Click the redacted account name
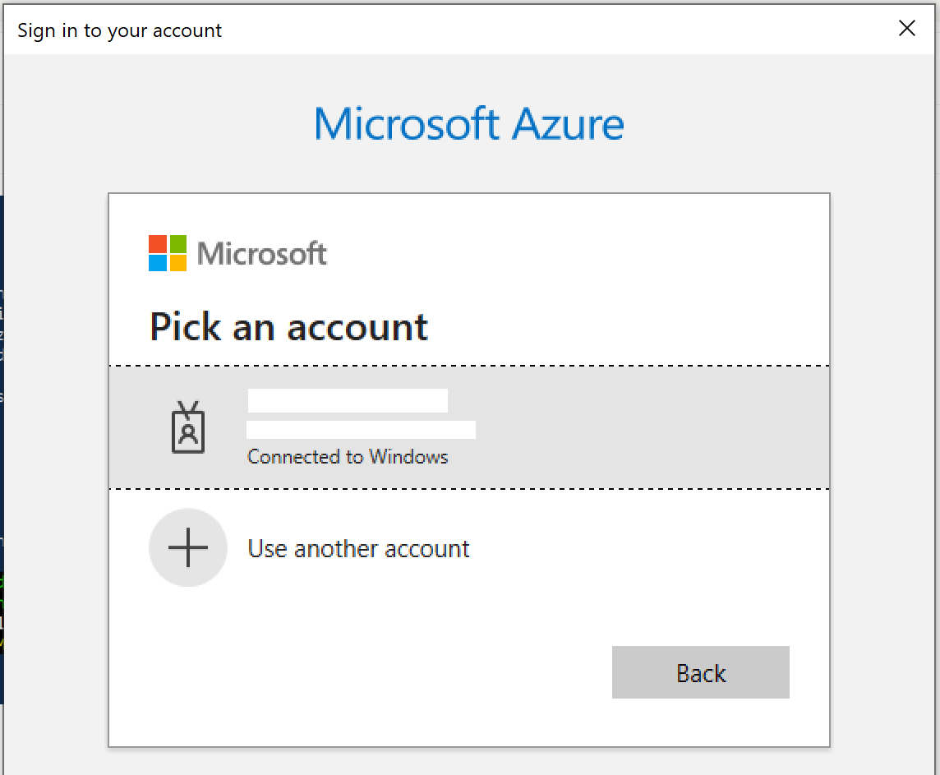Screen dimensions: 940x775 348,401
